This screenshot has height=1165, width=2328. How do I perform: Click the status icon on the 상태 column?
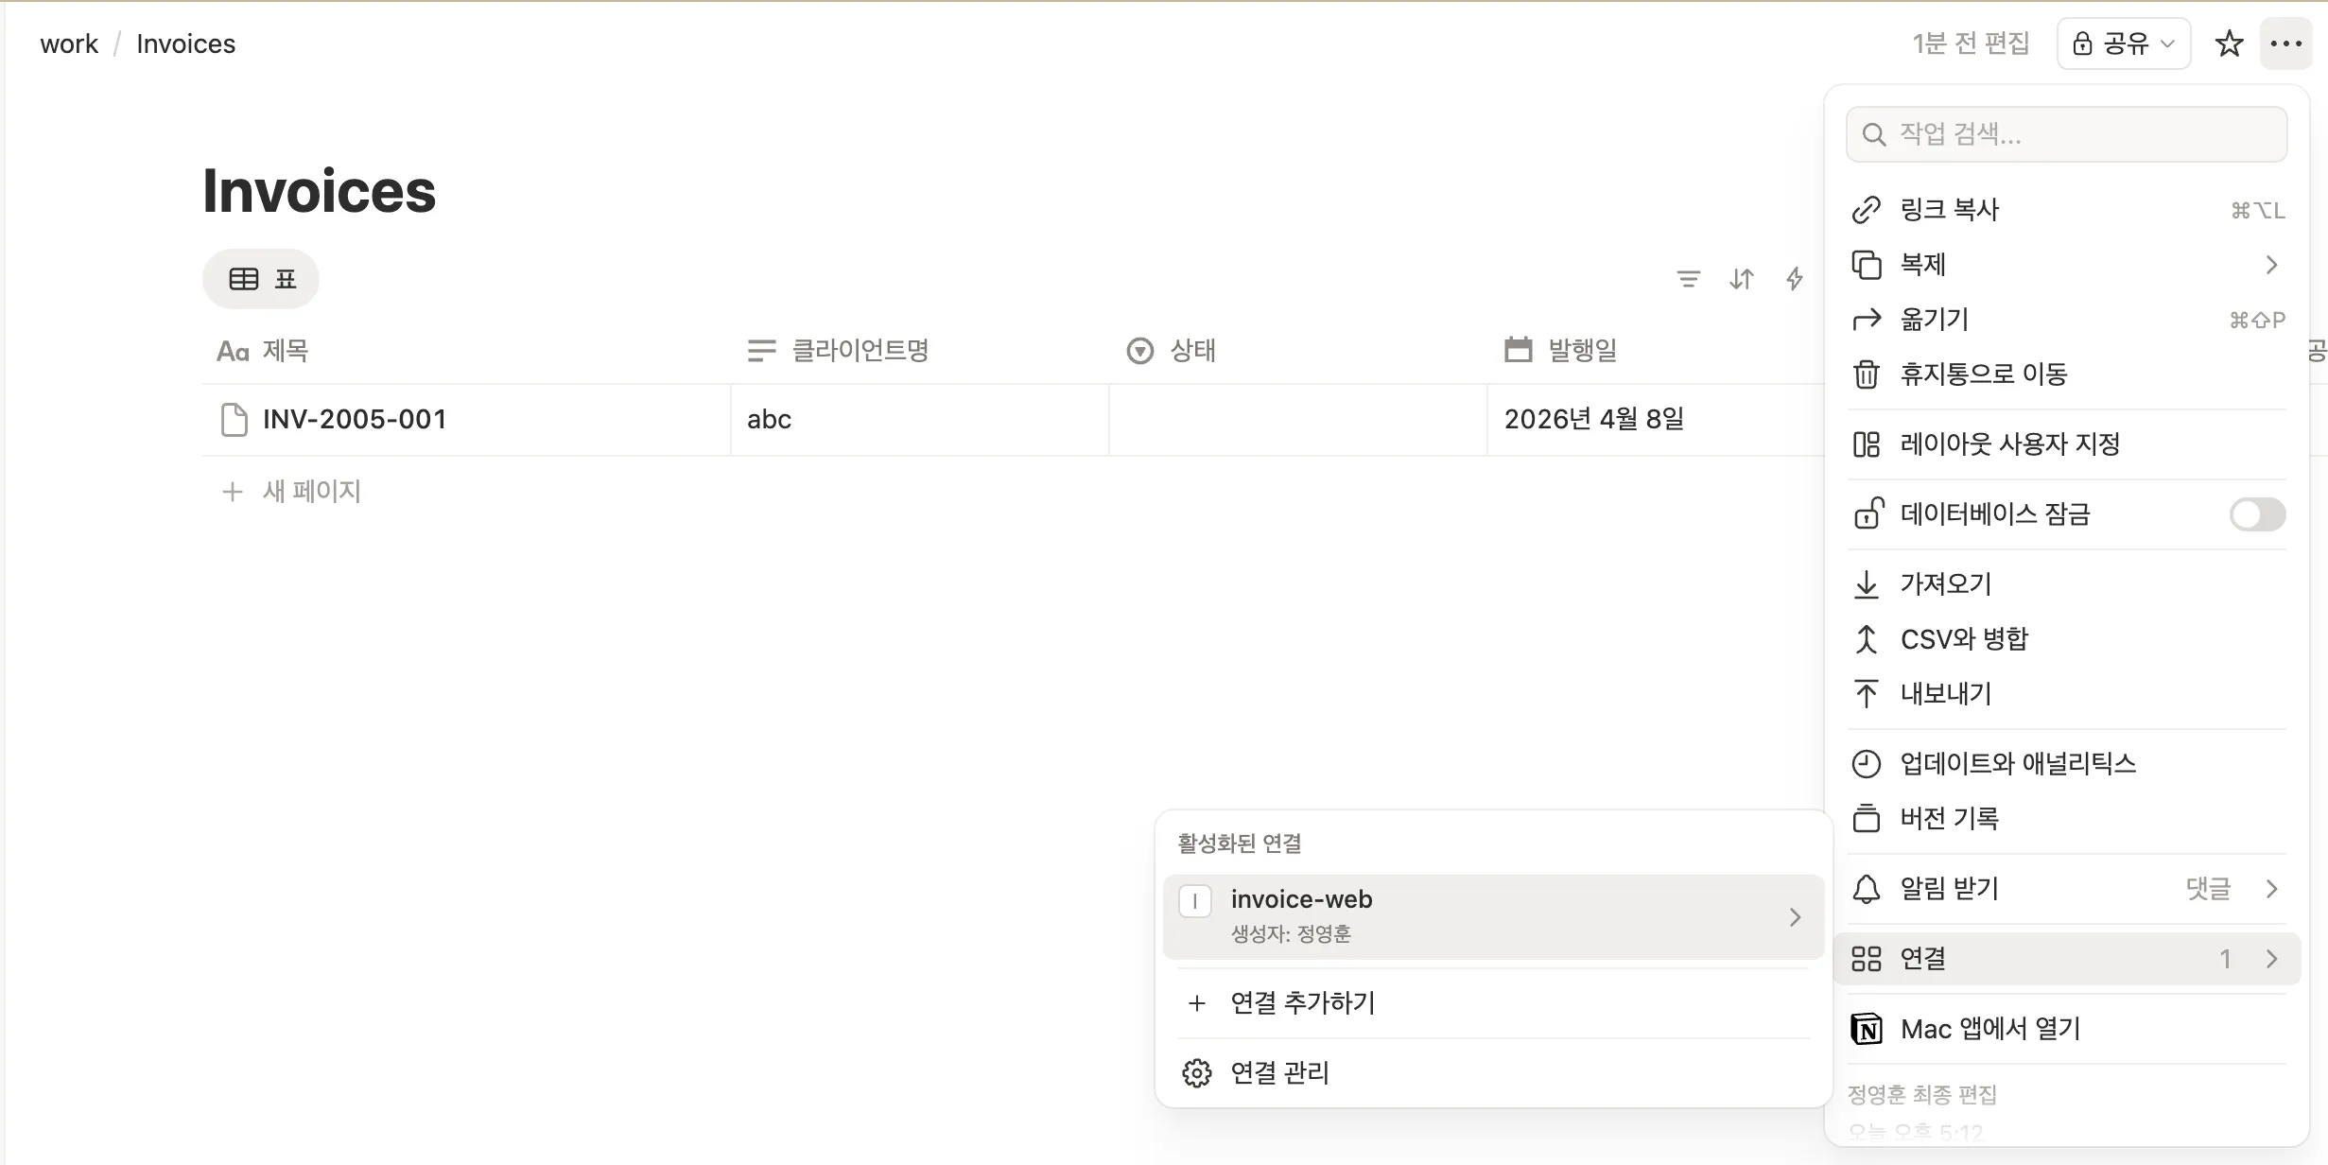click(1139, 351)
